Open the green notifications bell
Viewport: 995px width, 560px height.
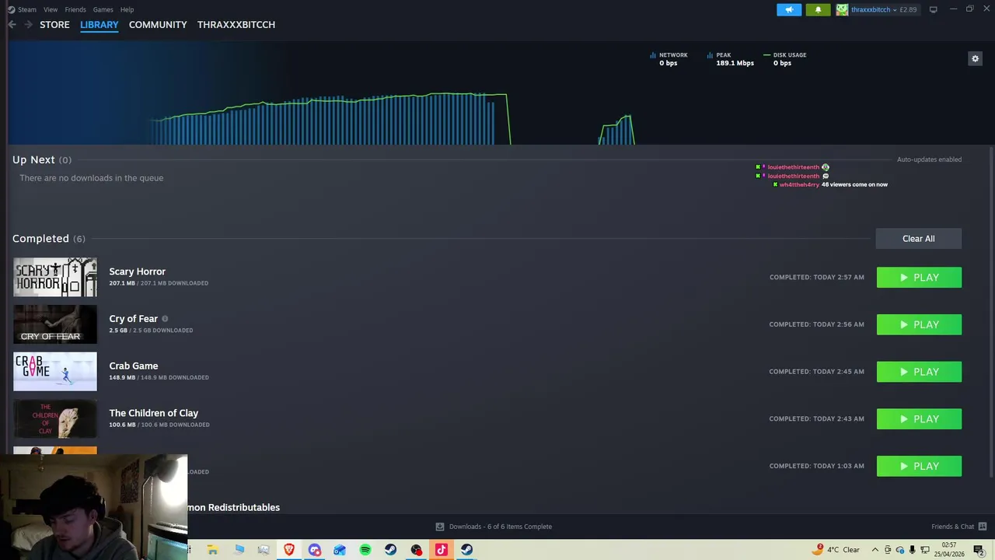(818, 9)
